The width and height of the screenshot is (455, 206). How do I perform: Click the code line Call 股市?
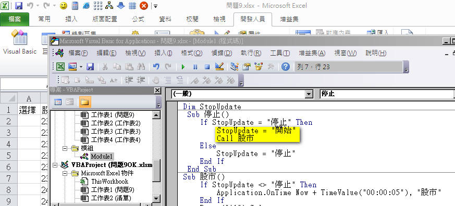[236, 138]
